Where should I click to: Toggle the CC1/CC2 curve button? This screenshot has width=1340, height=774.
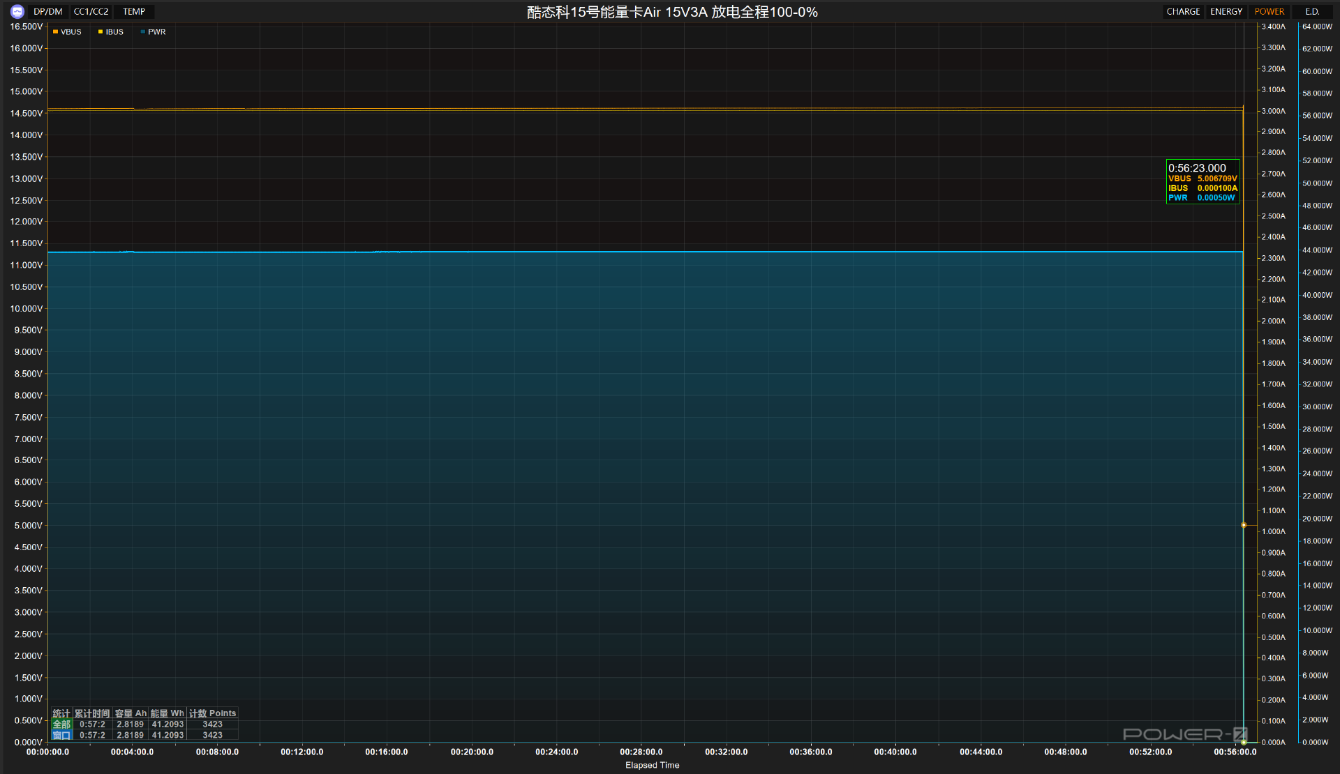[91, 12]
